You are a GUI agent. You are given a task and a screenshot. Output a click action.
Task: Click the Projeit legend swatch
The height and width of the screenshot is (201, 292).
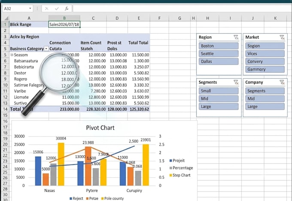[170, 161]
